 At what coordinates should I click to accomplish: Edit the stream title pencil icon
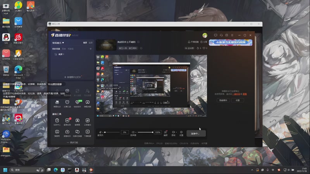pos(138,42)
